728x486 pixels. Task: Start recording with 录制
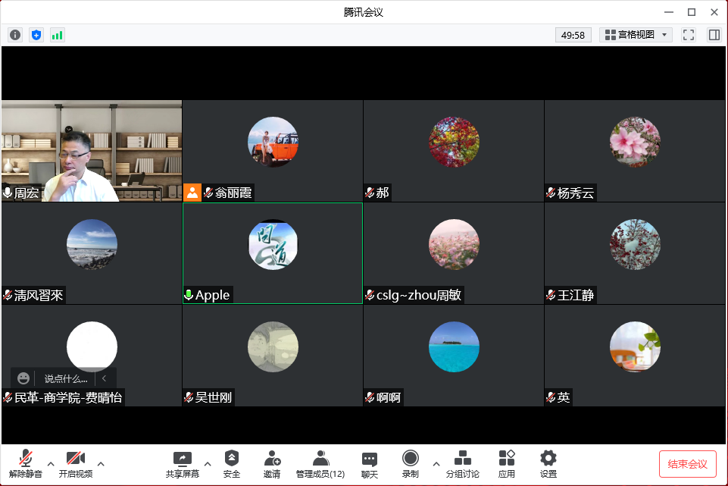tap(411, 464)
